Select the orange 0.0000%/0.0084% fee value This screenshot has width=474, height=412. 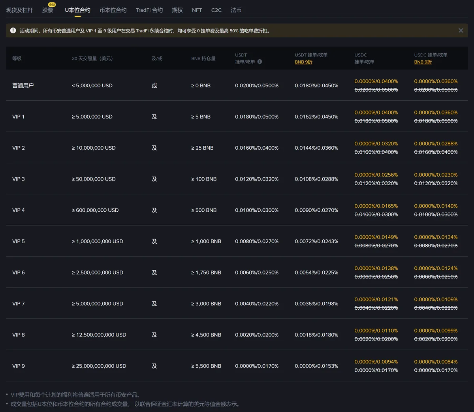tap(436, 362)
